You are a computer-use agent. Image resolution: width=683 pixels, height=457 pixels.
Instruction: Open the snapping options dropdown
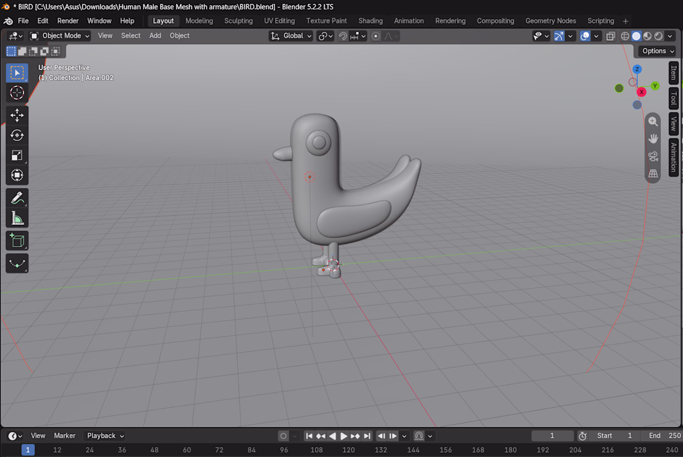[x=358, y=36]
